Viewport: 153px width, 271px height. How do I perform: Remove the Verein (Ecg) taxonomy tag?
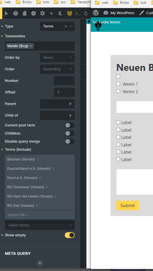31,46
